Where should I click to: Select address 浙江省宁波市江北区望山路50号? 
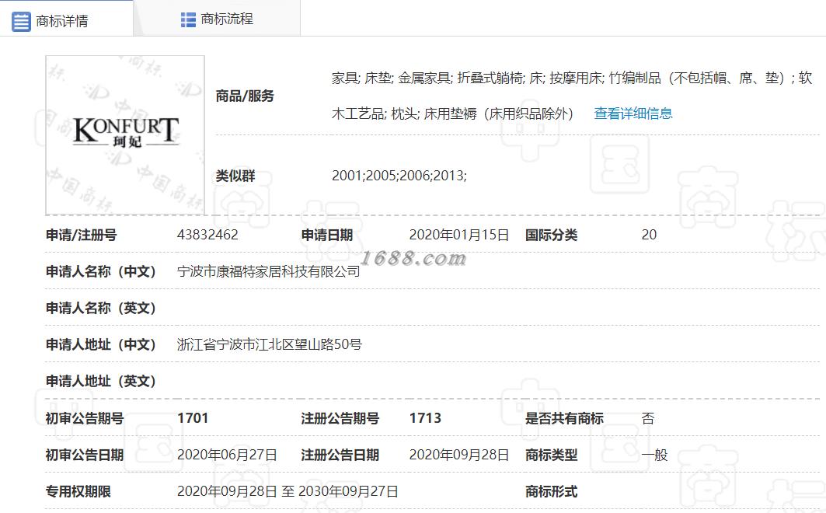[270, 344]
